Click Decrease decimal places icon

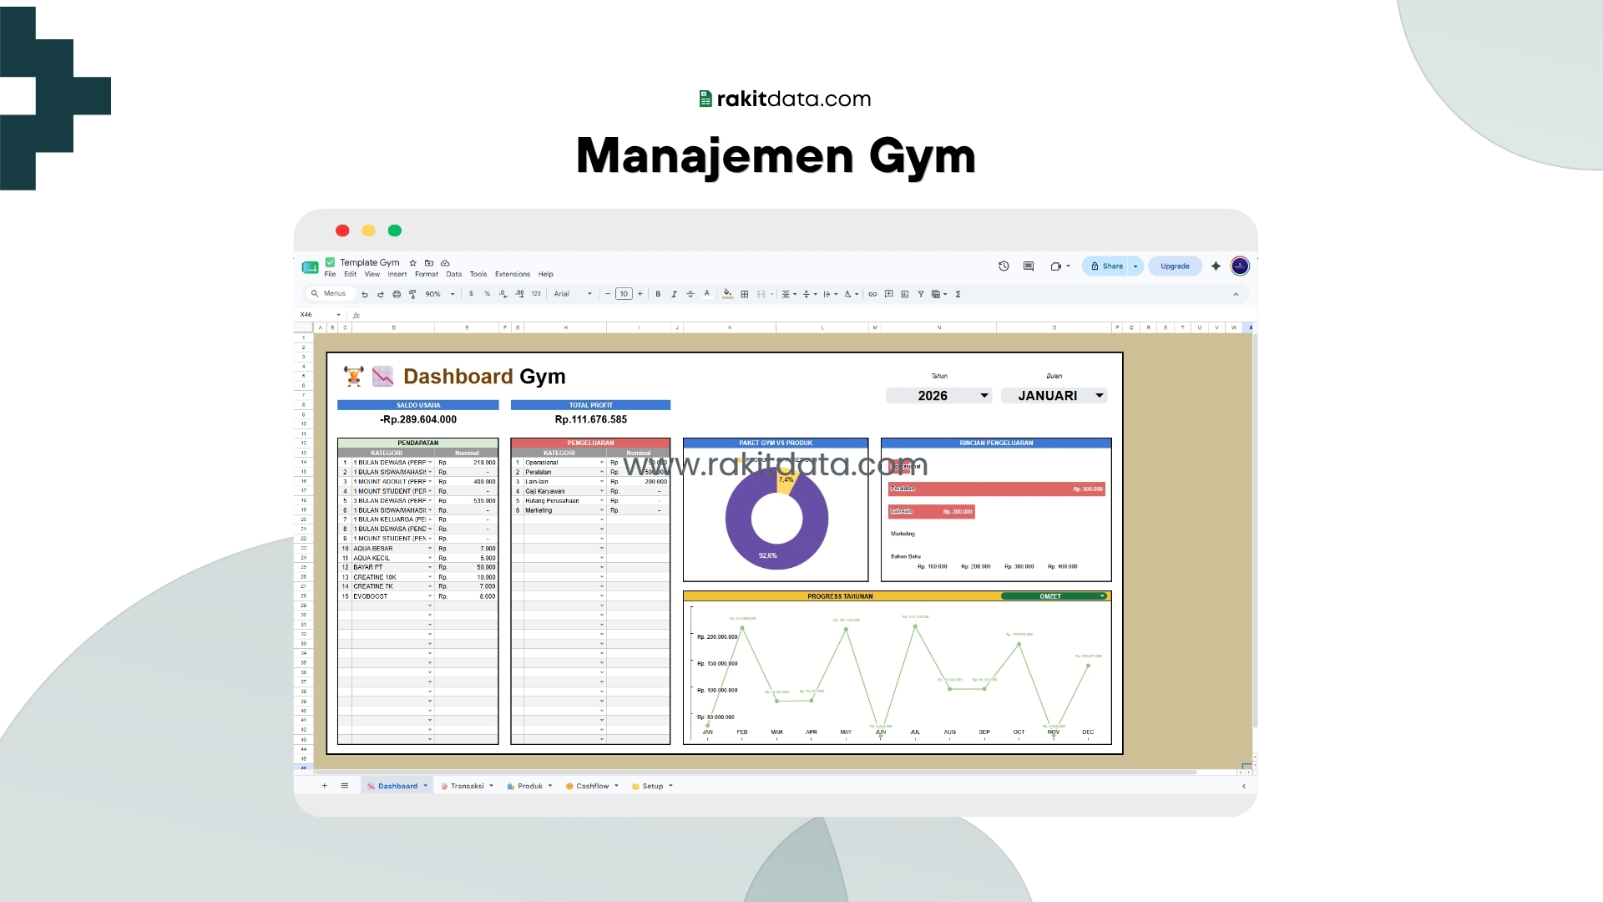click(503, 294)
